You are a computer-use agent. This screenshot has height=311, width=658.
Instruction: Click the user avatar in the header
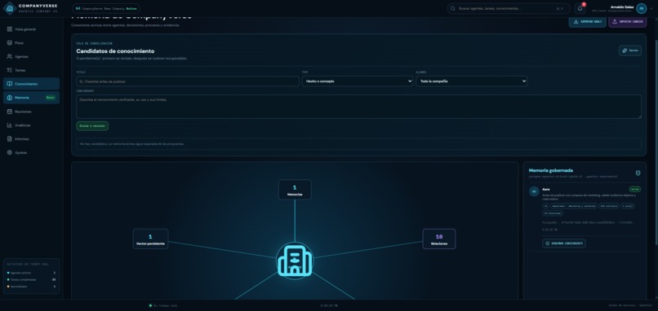coord(641,8)
